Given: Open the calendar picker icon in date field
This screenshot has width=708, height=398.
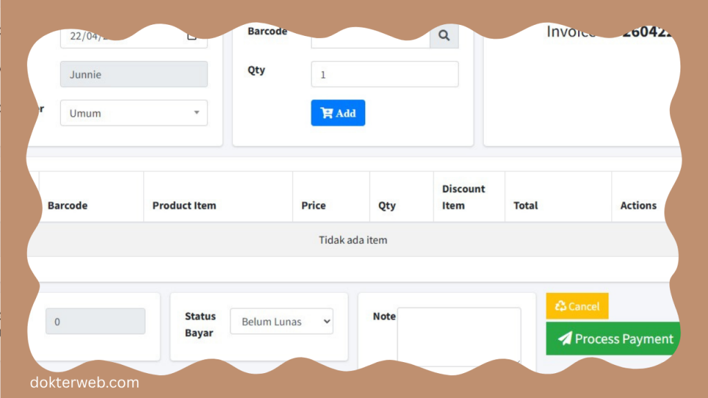Looking at the screenshot, I should point(192,36).
